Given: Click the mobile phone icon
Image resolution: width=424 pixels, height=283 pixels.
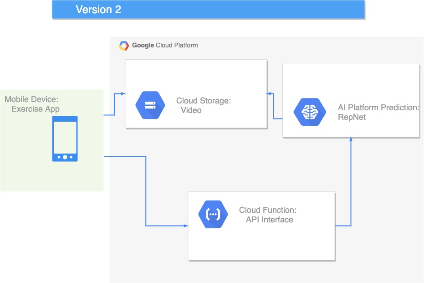Looking at the screenshot, I should [65, 139].
